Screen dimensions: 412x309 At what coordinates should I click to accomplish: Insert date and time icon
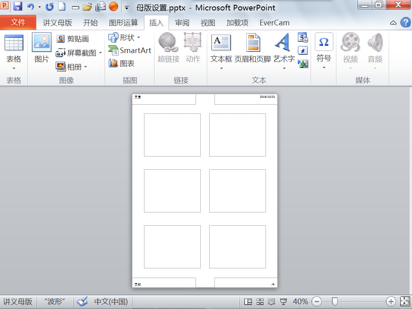303,37
